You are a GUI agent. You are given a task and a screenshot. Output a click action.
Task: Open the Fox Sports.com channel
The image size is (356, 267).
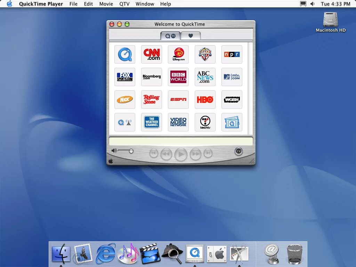coord(125,77)
